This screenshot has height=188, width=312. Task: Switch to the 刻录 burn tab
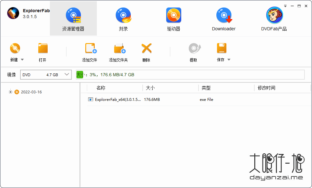123,19
